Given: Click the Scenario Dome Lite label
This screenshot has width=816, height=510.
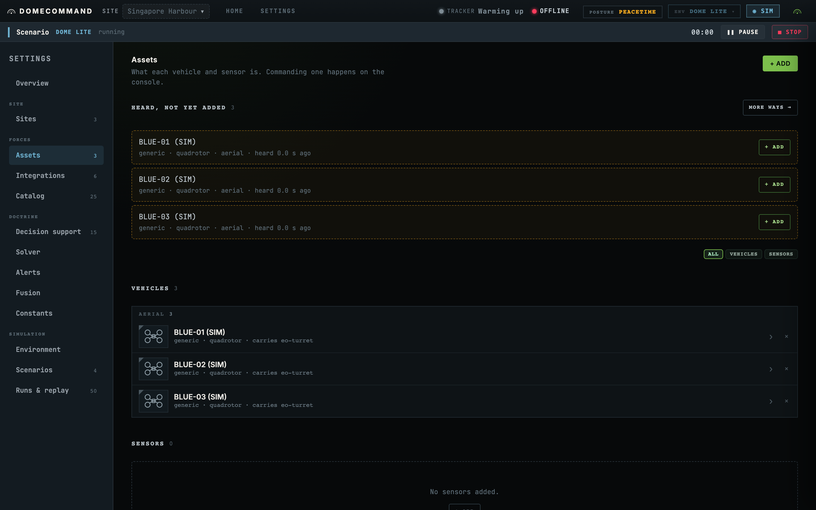Looking at the screenshot, I should tap(54, 32).
